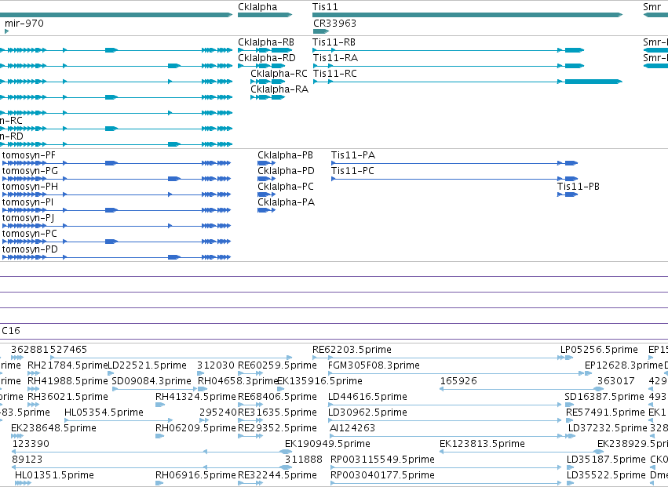
Task: Select the RH06209.5prime EST
Action: pyautogui.click(x=160, y=436)
